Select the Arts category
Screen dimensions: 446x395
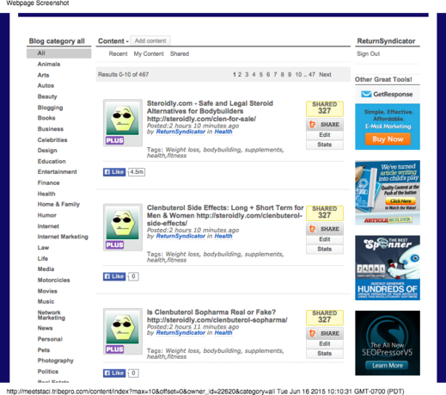pyautogui.click(x=44, y=75)
